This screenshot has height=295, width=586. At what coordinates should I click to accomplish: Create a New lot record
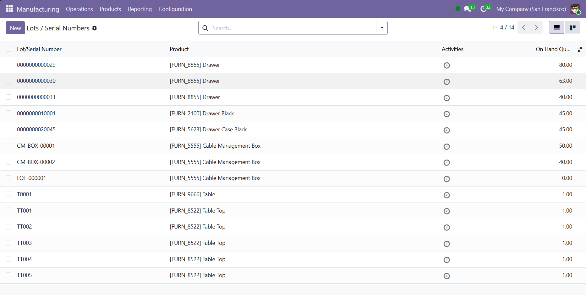coord(15,28)
